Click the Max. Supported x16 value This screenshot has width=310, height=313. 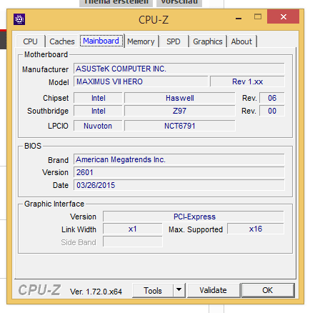(x=256, y=229)
